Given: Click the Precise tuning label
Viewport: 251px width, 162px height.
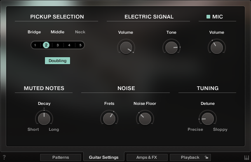Looking at the screenshot, I should (x=195, y=130).
